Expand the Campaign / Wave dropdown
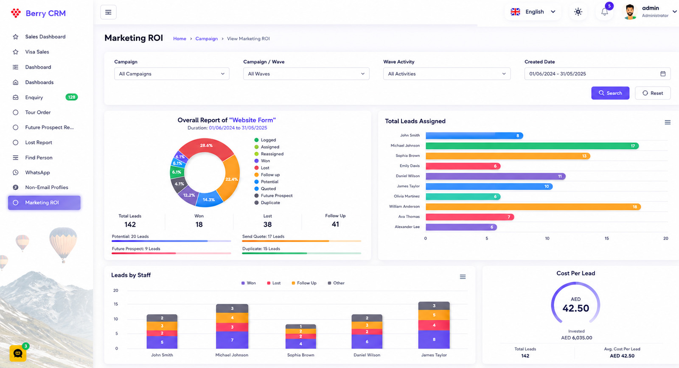Screen dimensions: 679x368 click(x=306, y=74)
